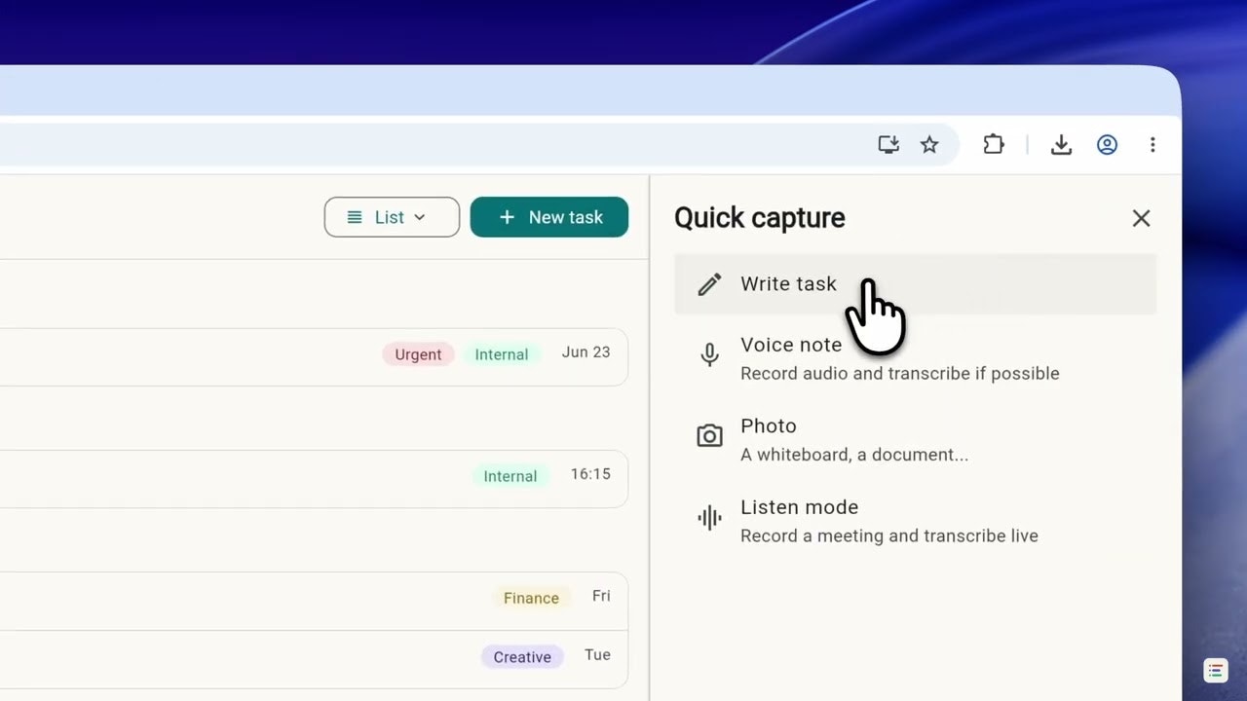The image size is (1247, 701).
Task: Click 'Record audio and transcribe if possible' text
Action: (900, 374)
